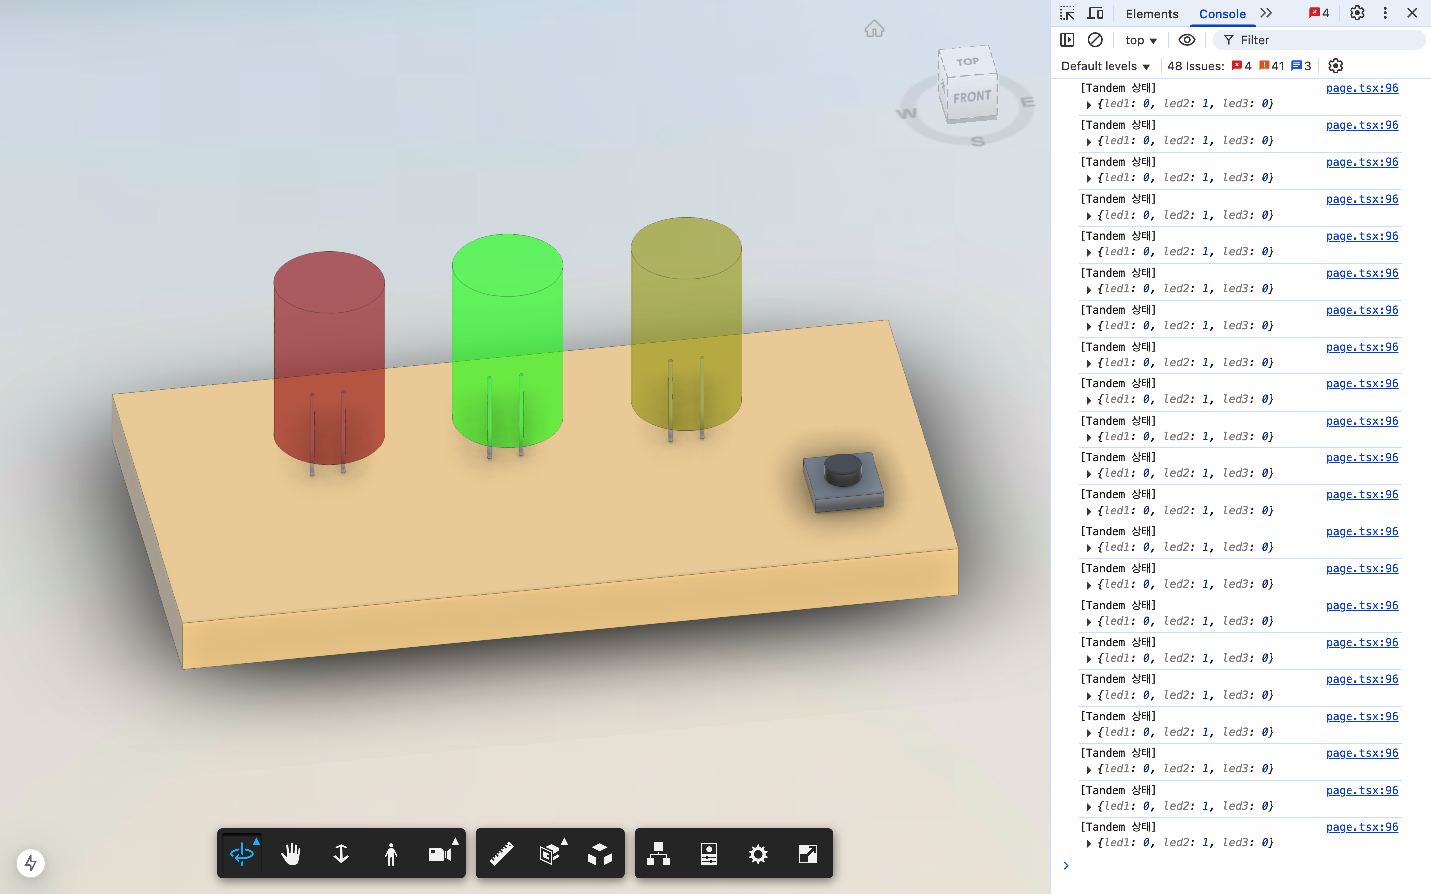Toggle the console sidebar
Viewport: 1431px width, 894px height.
1067,40
